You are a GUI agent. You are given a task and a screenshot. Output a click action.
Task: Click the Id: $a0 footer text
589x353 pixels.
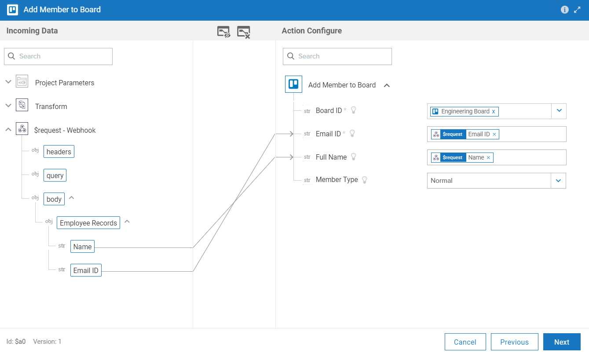click(16, 342)
